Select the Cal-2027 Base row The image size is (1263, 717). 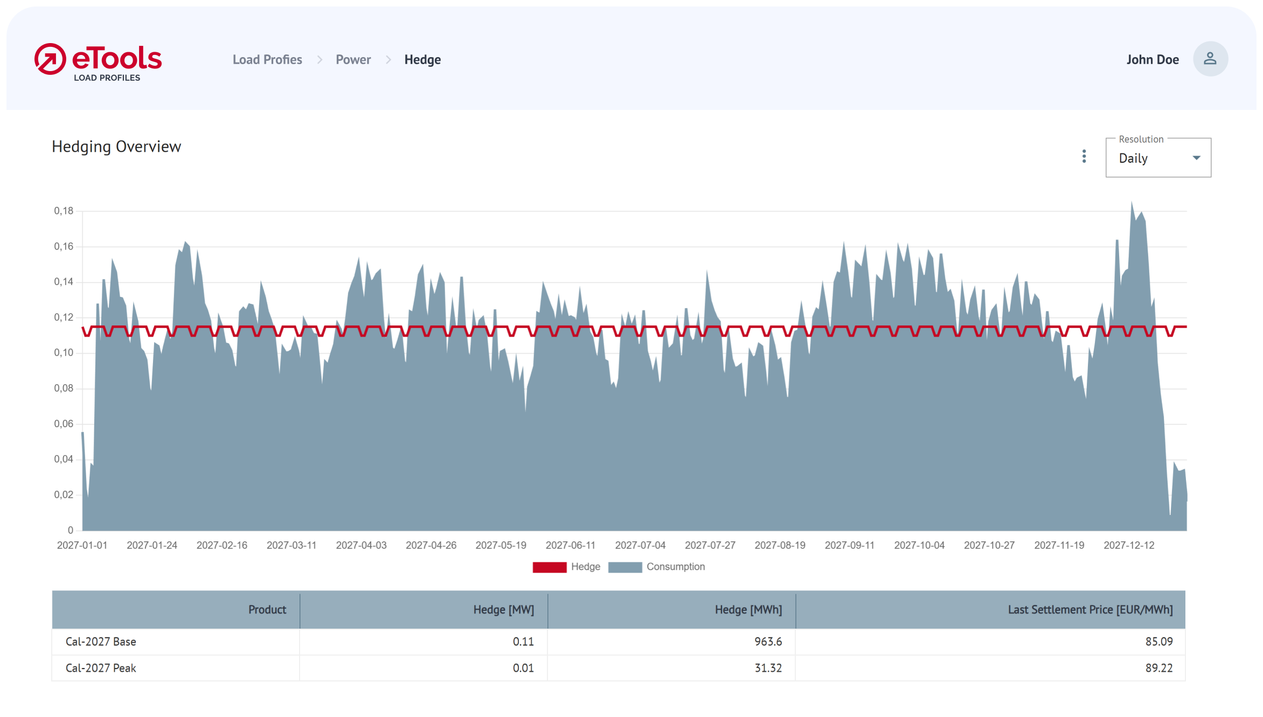coord(101,642)
